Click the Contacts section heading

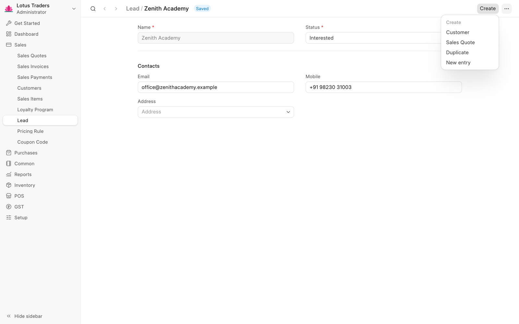tap(149, 66)
